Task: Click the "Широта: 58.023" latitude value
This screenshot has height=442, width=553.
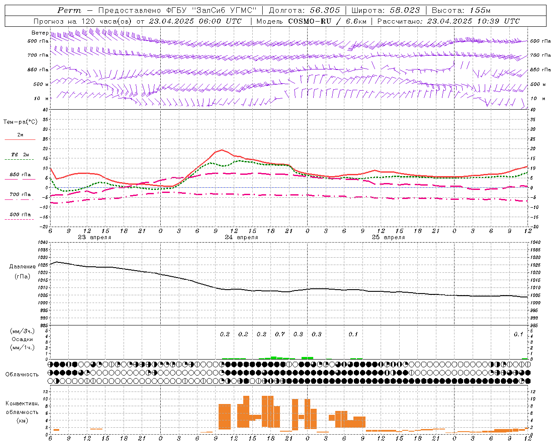Action: (386, 10)
